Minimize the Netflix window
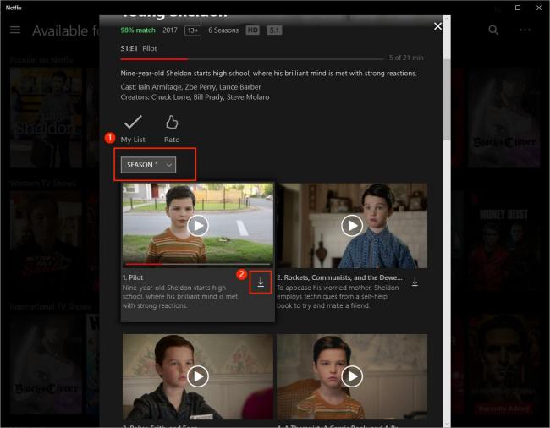The height and width of the screenshot is (428, 550). (x=497, y=8)
